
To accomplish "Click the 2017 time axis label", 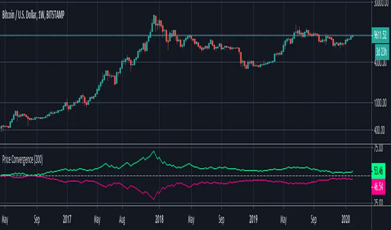I will (x=67, y=219).
